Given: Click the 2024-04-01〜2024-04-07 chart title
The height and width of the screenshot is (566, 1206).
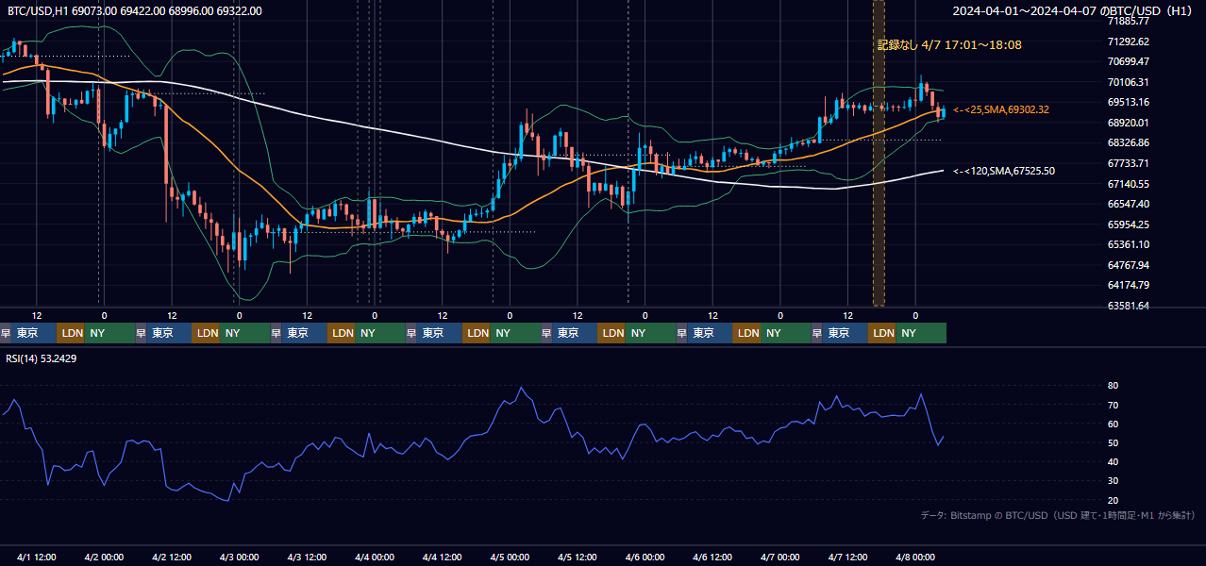Looking at the screenshot, I should (1073, 10).
